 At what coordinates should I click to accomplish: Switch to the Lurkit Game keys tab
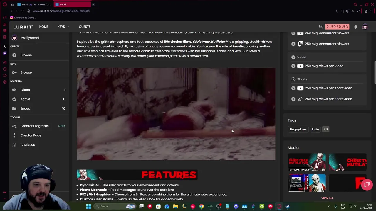pyautogui.click(x=34, y=4)
